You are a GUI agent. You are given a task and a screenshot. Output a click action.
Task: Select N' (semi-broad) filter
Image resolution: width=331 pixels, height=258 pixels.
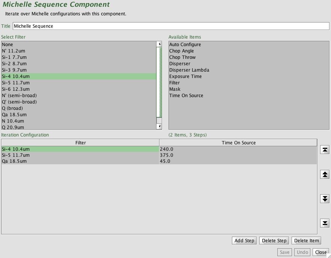tap(79, 96)
